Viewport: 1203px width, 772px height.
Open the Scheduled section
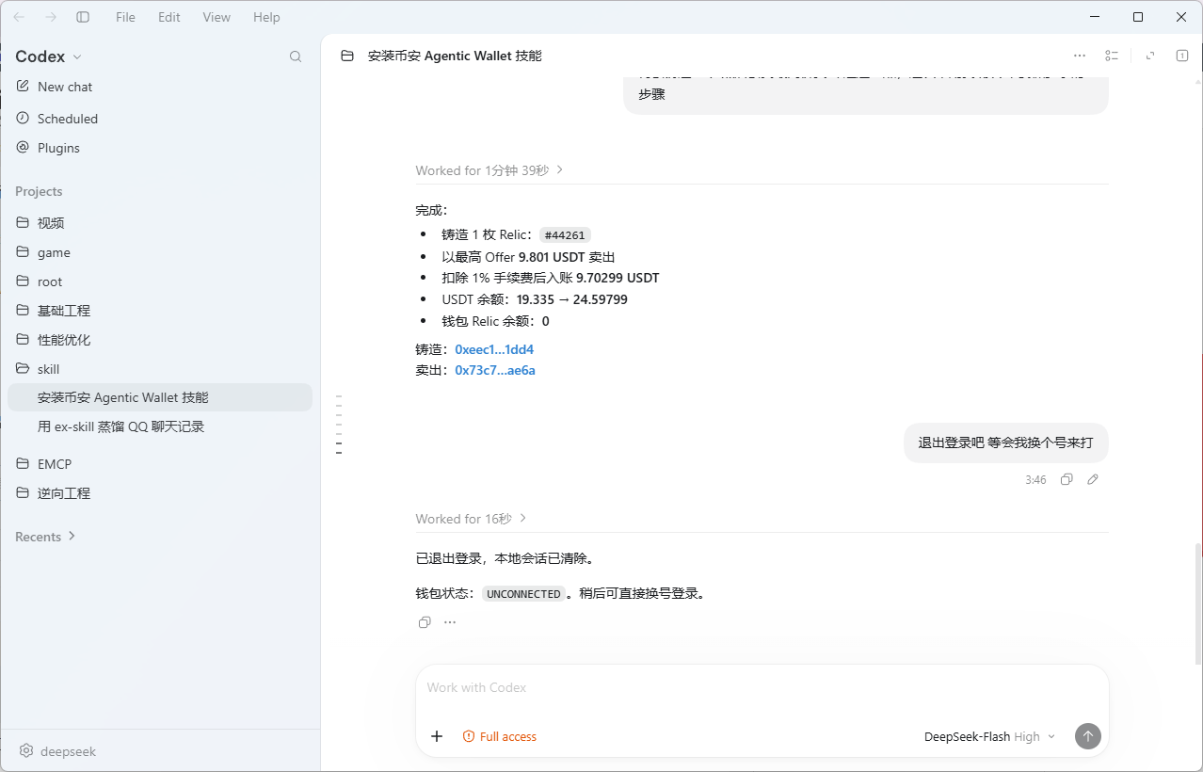(x=160, y=119)
